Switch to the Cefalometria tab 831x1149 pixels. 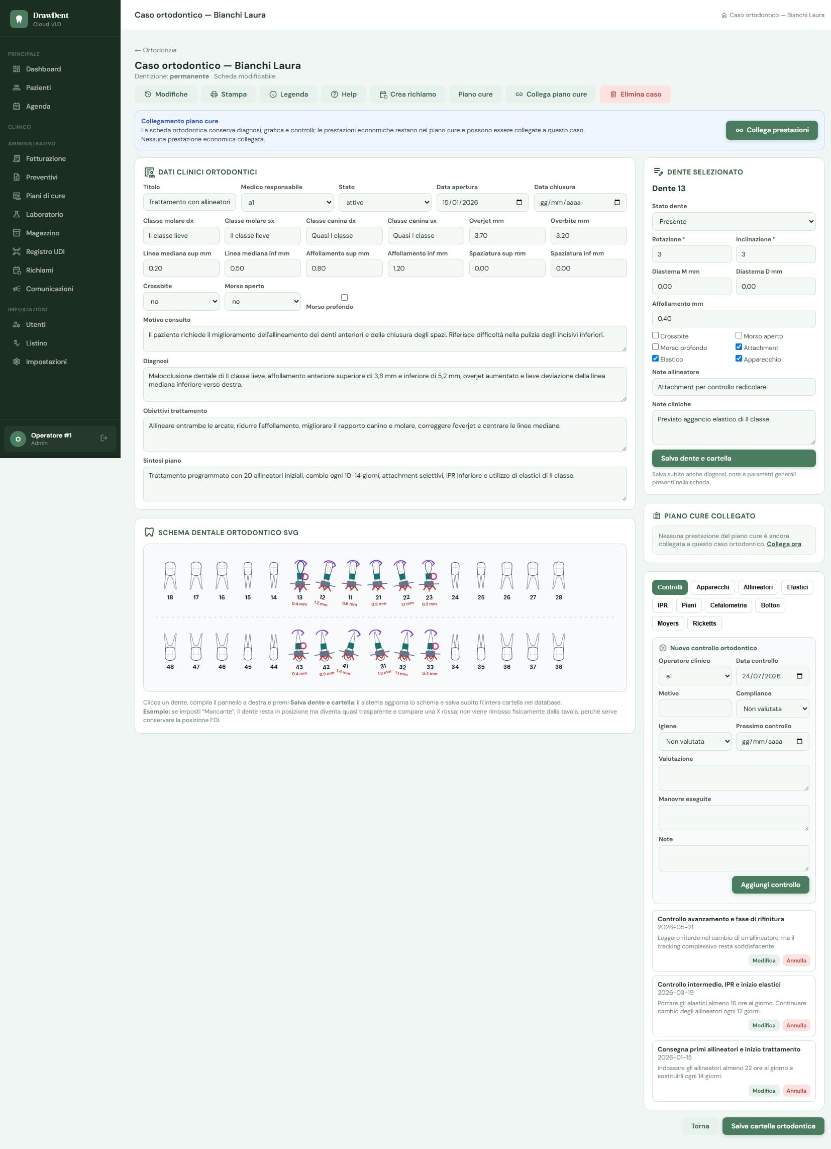tap(728, 605)
